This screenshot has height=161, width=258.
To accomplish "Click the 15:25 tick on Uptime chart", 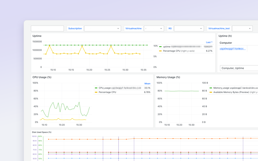I will (107, 70).
